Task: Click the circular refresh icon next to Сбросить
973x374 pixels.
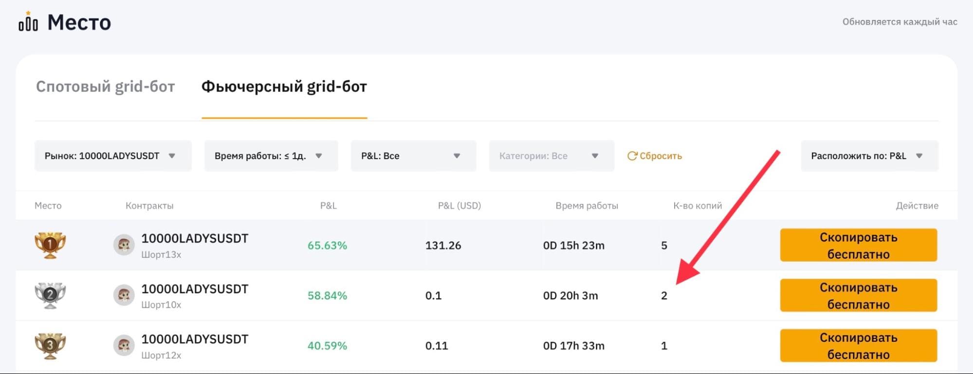Action: pyautogui.click(x=632, y=156)
